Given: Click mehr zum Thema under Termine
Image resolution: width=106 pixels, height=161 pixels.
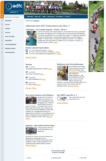Looking at the screenshot, I should pyautogui.click(x=31, y=88).
